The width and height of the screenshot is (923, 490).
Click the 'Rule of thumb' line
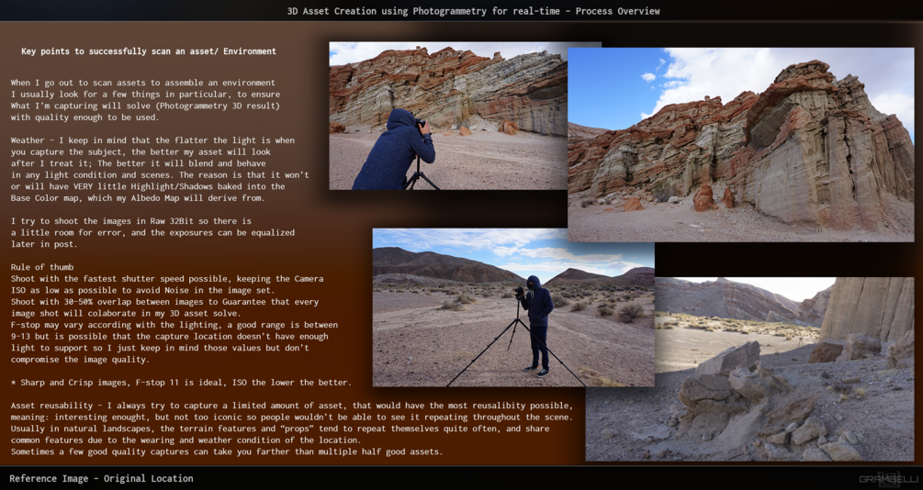click(x=42, y=267)
